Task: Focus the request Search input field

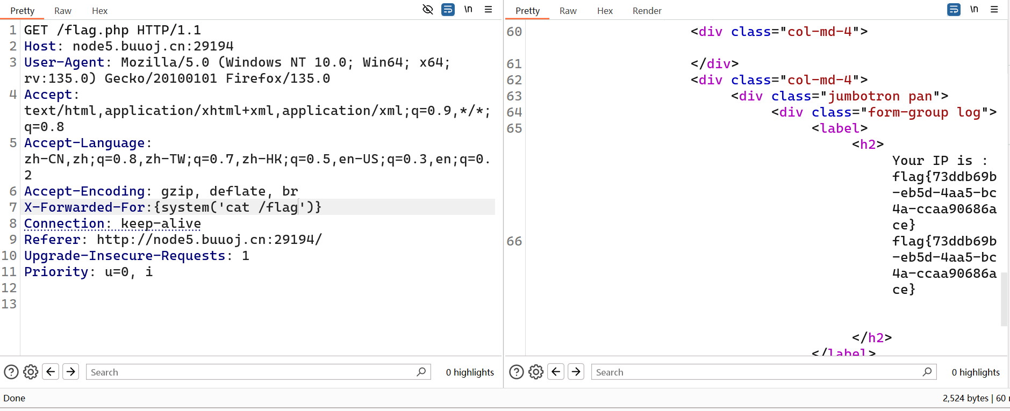Action: [258, 372]
